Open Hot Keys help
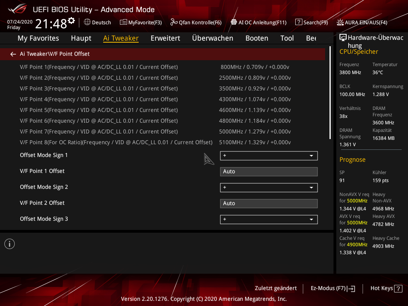This screenshot has height=306, width=408. click(386, 288)
